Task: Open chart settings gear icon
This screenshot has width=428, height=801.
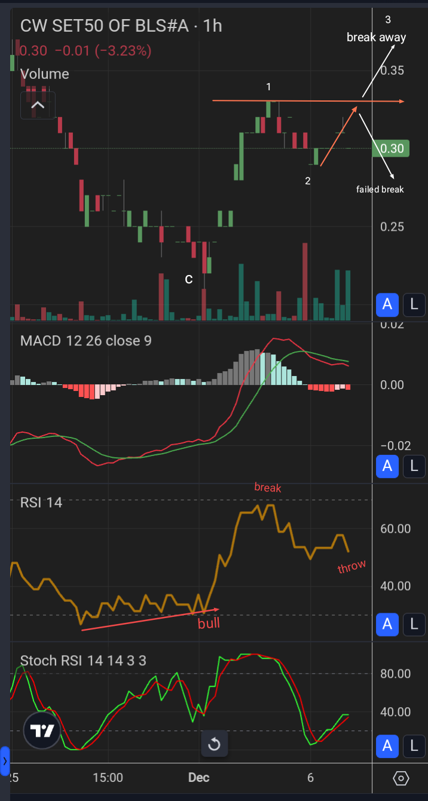Action: click(401, 778)
